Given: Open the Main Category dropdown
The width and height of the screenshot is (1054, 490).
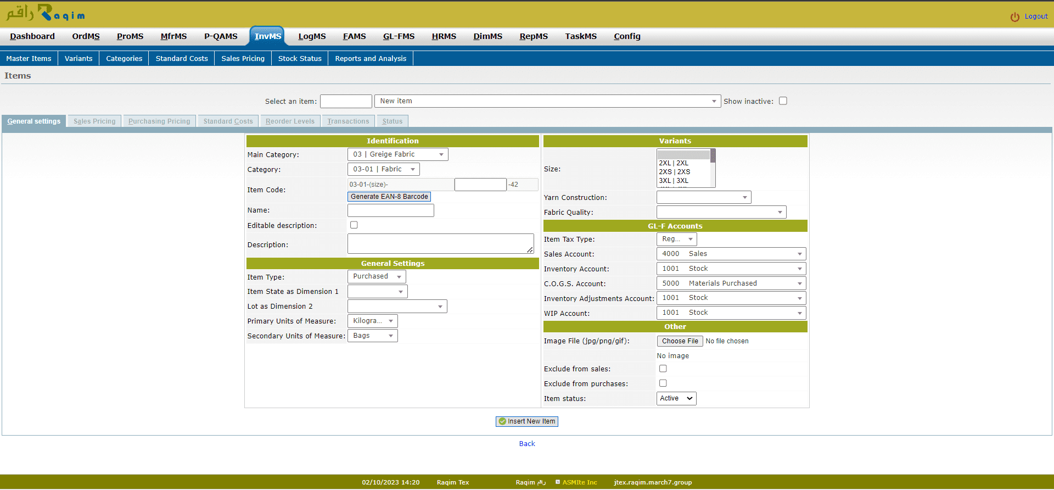Looking at the screenshot, I should pyautogui.click(x=398, y=154).
